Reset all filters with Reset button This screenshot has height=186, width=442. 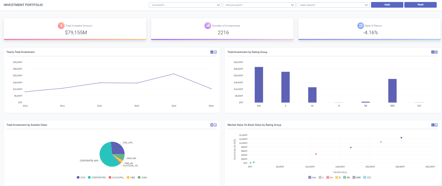click(420, 5)
